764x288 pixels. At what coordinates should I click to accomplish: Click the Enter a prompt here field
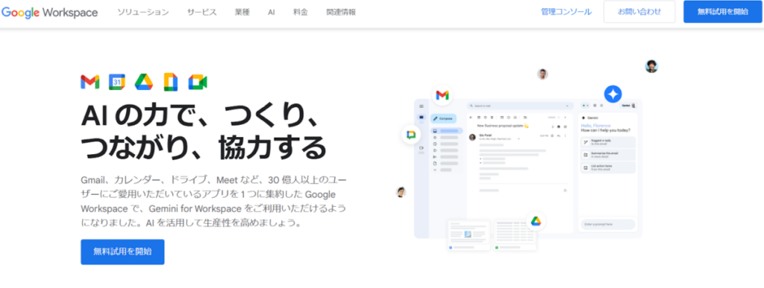tap(608, 225)
